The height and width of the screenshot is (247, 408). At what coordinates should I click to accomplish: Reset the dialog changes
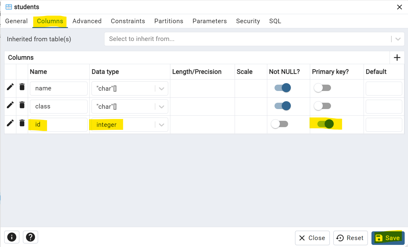tap(350, 238)
